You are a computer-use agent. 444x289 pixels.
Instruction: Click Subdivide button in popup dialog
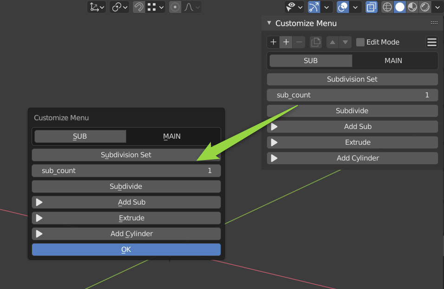click(126, 186)
